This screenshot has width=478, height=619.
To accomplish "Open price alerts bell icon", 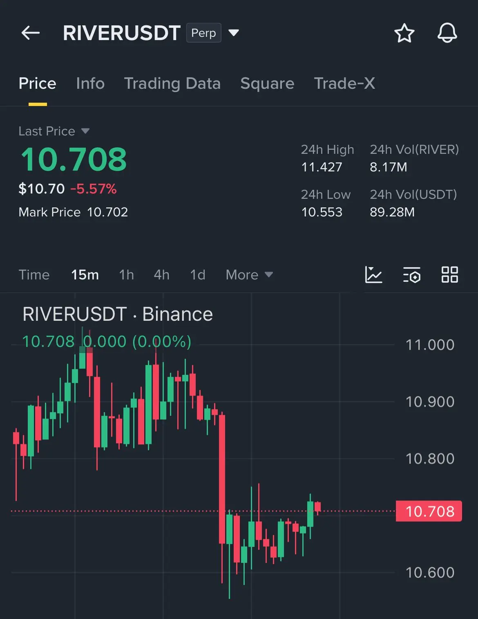I will (447, 33).
